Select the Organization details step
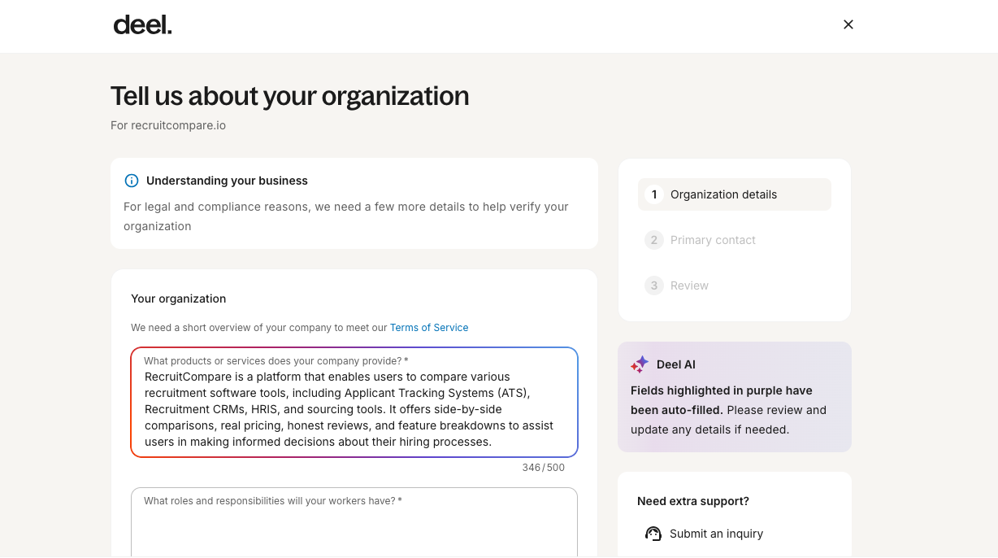Viewport: 998px width, 558px height. (x=735, y=194)
